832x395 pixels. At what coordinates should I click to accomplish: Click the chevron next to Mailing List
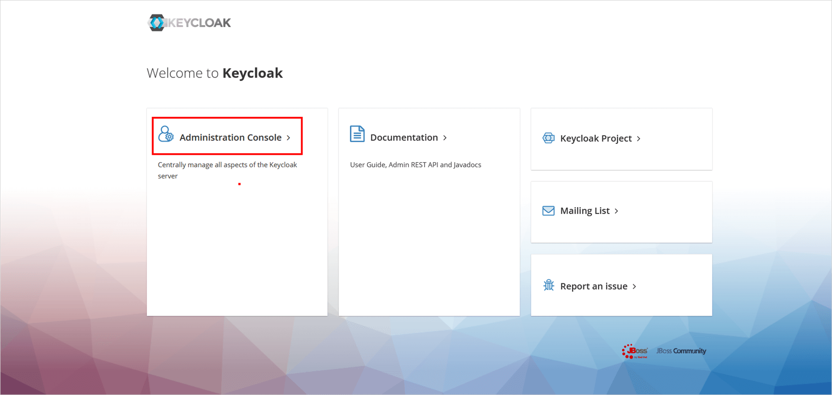616,211
